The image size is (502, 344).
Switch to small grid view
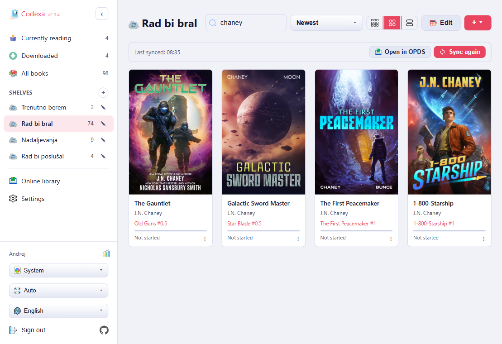(375, 23)
